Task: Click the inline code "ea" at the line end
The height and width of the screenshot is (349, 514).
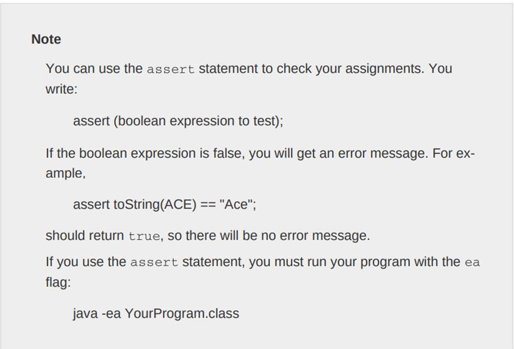Action: pos(472,263)
